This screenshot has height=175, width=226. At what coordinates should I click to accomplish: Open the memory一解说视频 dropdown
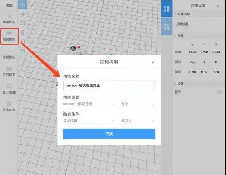(88, 104)
